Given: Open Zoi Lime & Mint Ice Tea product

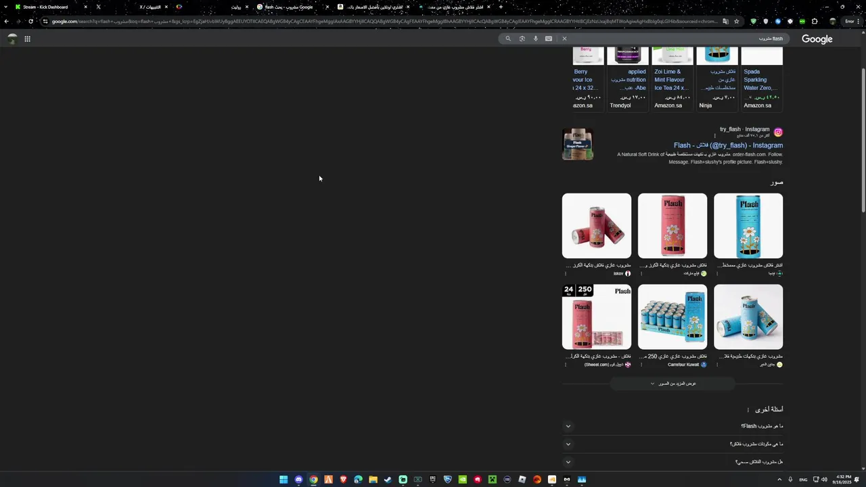Looking at the screenshot, I should (x=673, y=79).
